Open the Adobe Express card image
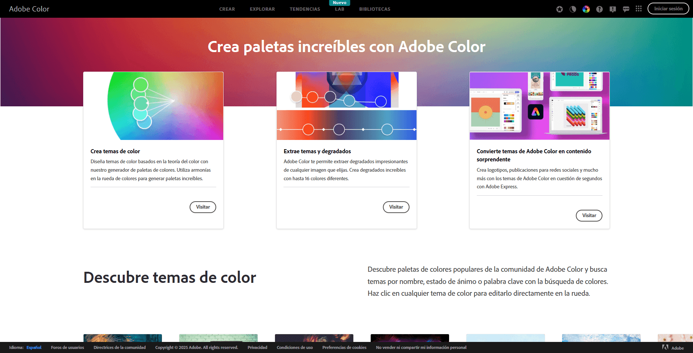The height and width of the screenshot is (353, 693). tap(540, 106)
